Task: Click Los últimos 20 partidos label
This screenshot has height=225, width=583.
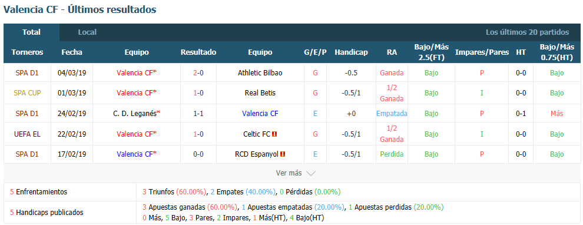Action: point(527,32)
